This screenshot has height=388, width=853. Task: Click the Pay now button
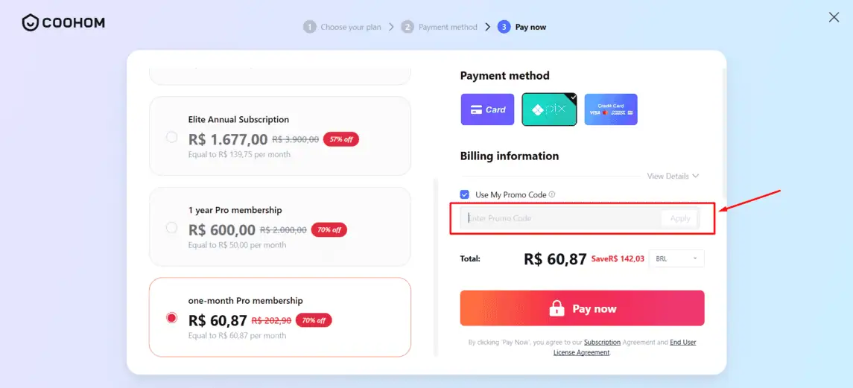[x=582, y=308]
